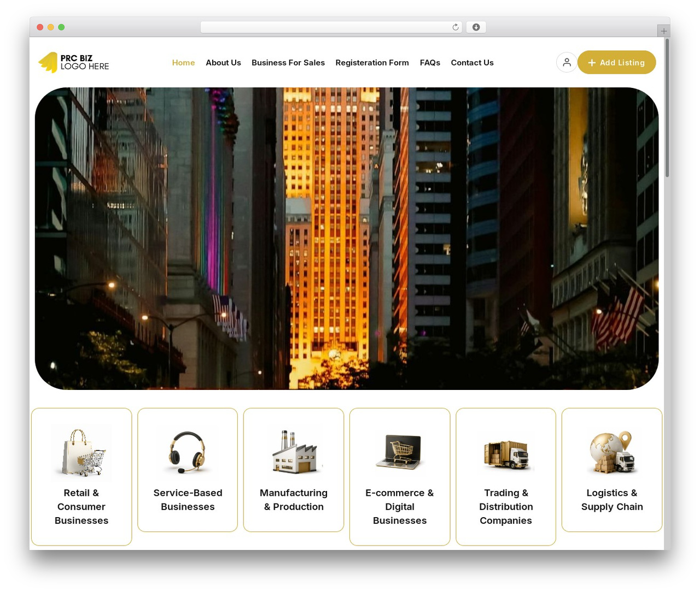Open the Contact Us page
This screenshot has height=592, width=700.
[472, 63]
